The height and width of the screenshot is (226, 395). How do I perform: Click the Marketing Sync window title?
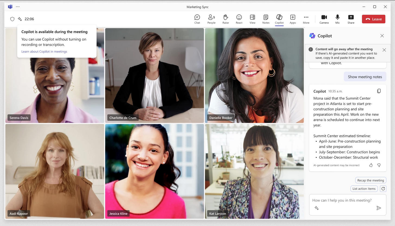click(x=197, y=7)
